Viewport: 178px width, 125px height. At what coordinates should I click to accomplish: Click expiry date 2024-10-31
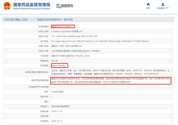click(57, 121)
